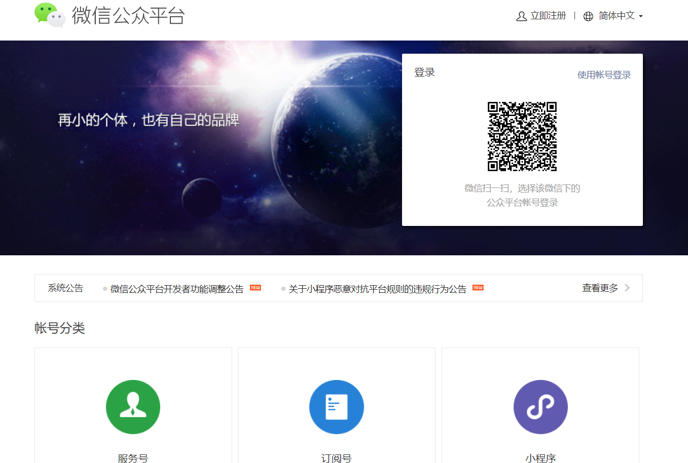Open 微信公众平台开发者功能调整公告 announcement
Viewport: 688px width, 463px height.
click(177, 289)
